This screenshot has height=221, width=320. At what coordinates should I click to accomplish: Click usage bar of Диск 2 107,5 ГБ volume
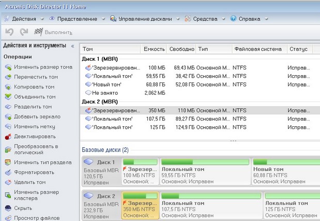tap(211, 196)
